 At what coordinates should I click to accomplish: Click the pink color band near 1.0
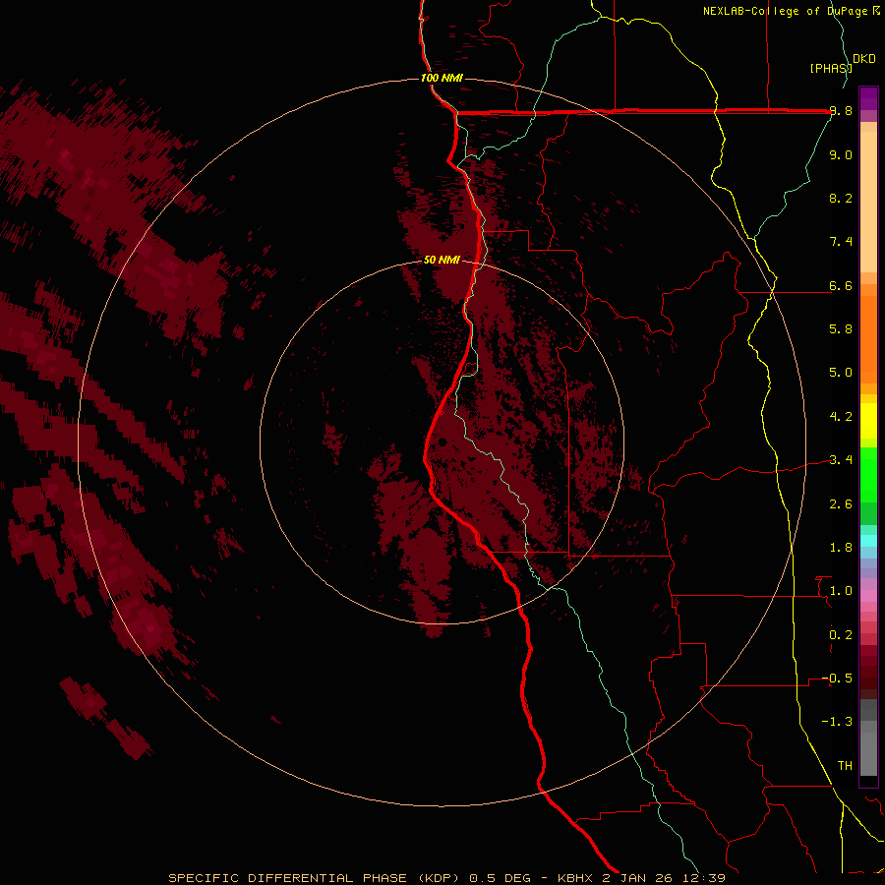tap(868, 596)
